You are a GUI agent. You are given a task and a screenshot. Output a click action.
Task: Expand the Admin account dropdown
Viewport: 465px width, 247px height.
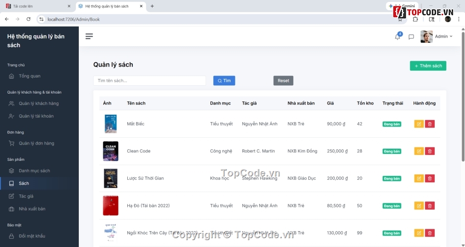pyautogui.click(x=443, y=37)
